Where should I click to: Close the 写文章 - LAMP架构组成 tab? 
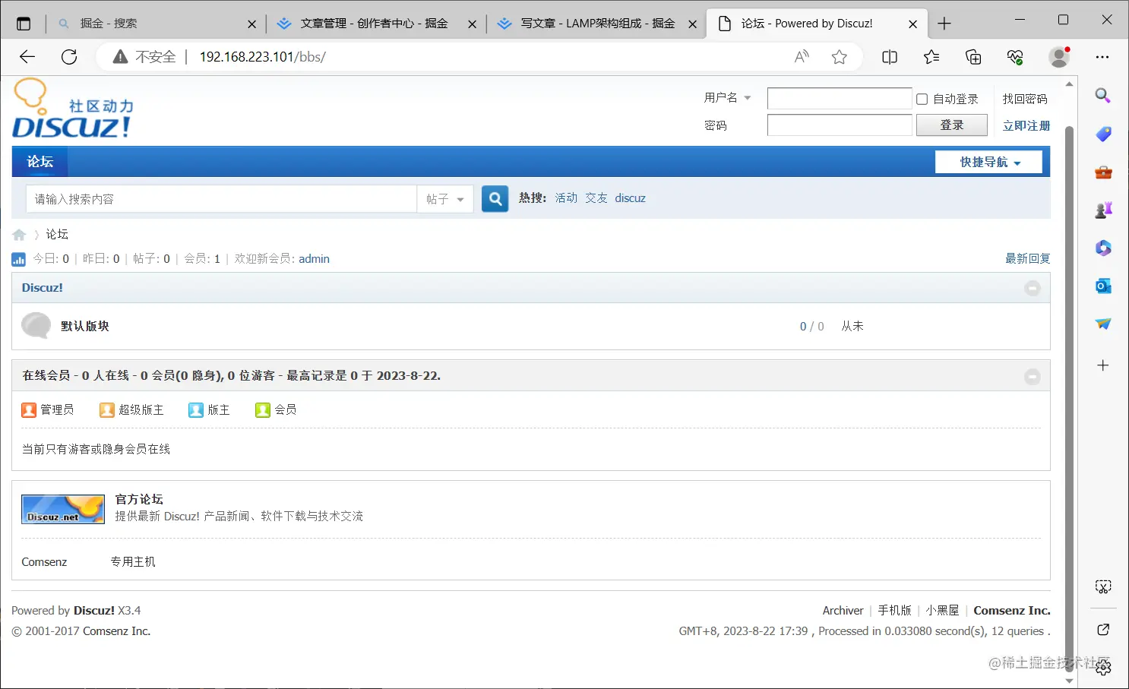point(693,24)
